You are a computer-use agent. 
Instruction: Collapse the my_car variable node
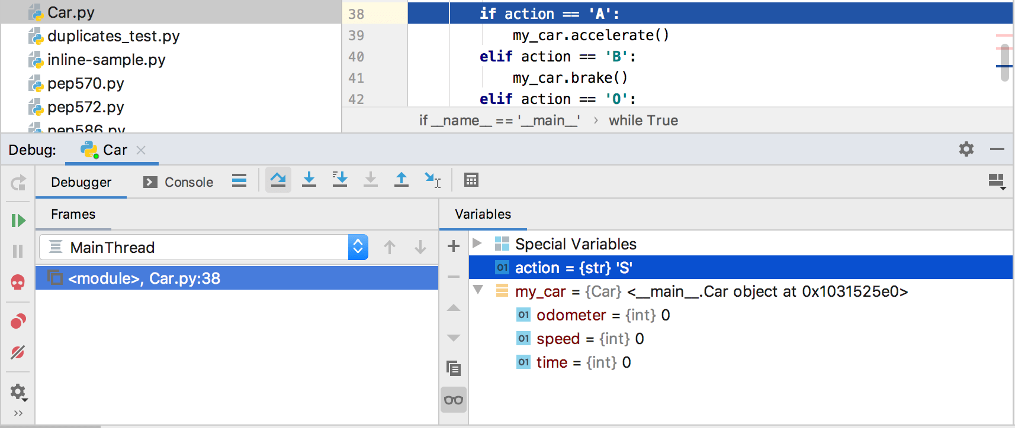[478, 290]
